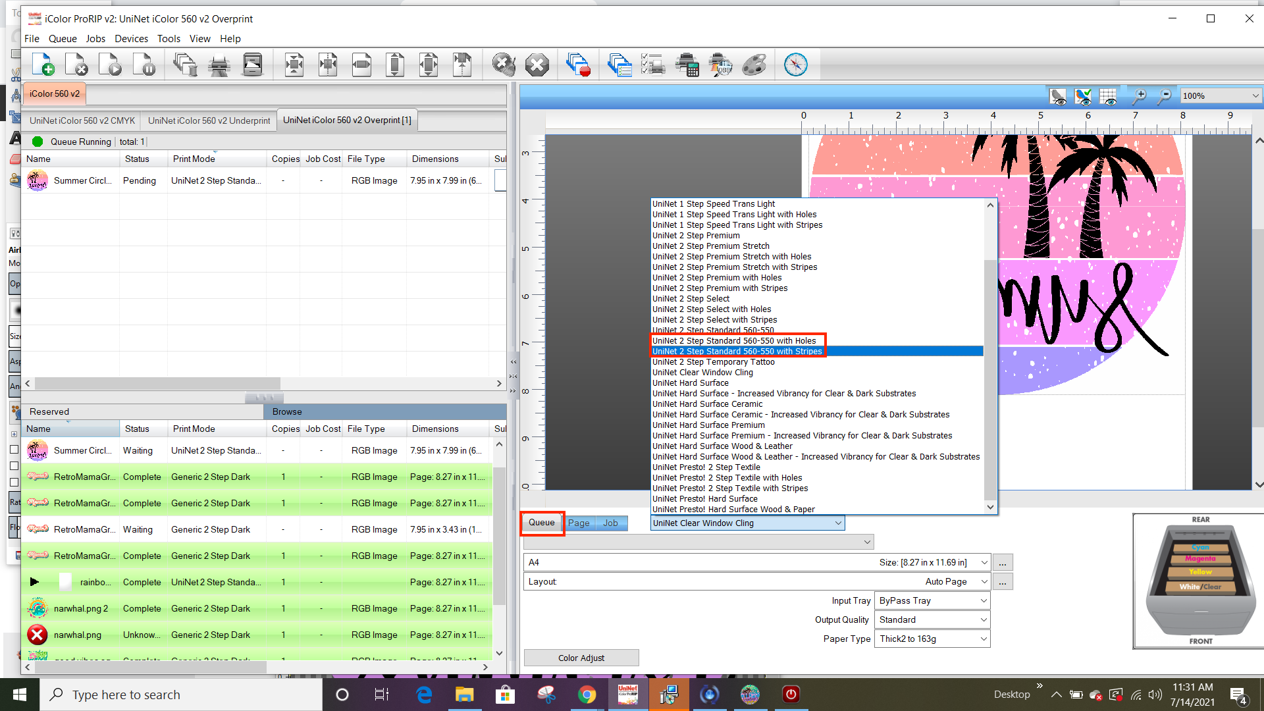Select UniNet 2 Step Temporary Tattoo
This screenshot has height=711, width=1264.
(x=713, y=361)
